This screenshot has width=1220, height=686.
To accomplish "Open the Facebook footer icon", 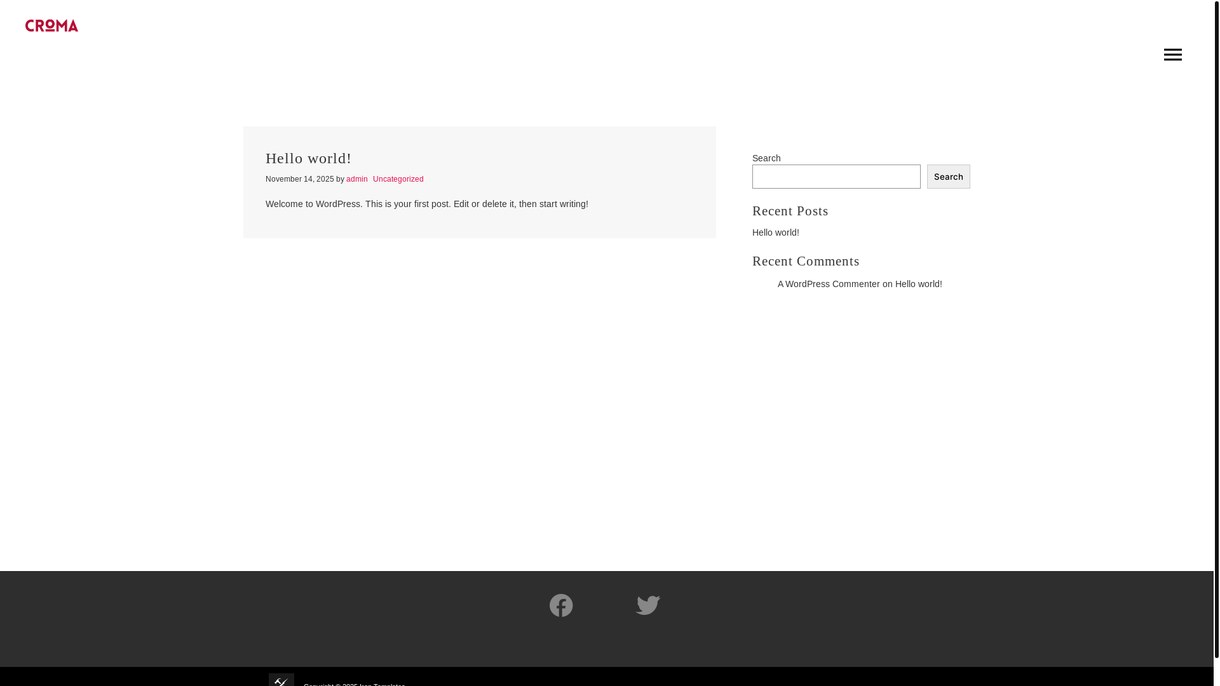I will point(561,605).
